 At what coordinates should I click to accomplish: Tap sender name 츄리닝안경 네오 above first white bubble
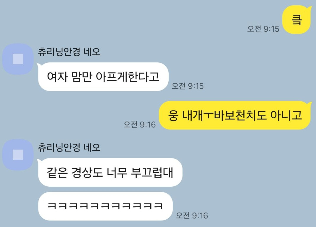69,52
